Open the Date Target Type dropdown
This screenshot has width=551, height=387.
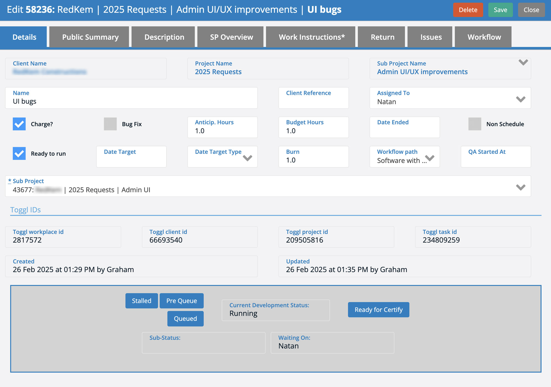(x=247, y=158)
